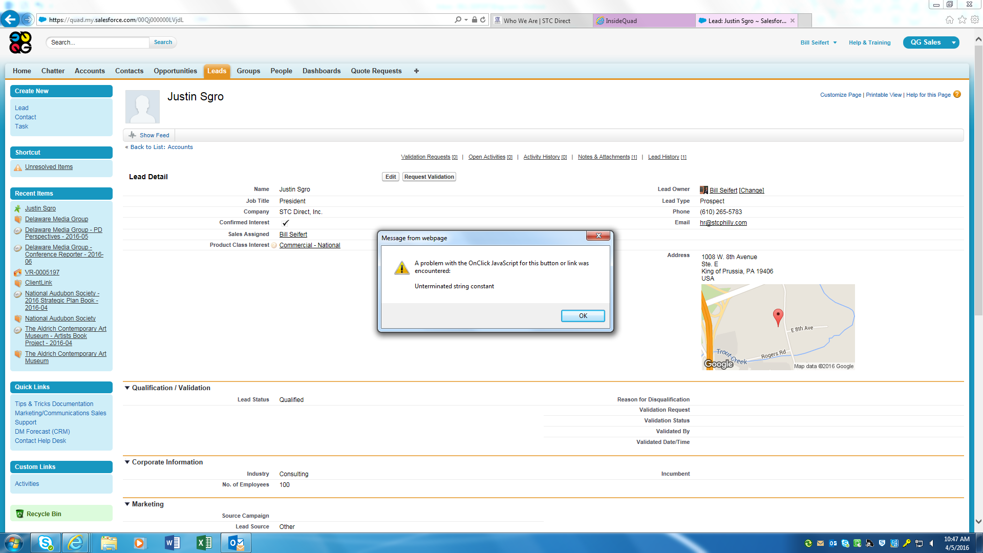983x553 pixels.
Task: Click the red map pin on the map
Action: point(778,317)
